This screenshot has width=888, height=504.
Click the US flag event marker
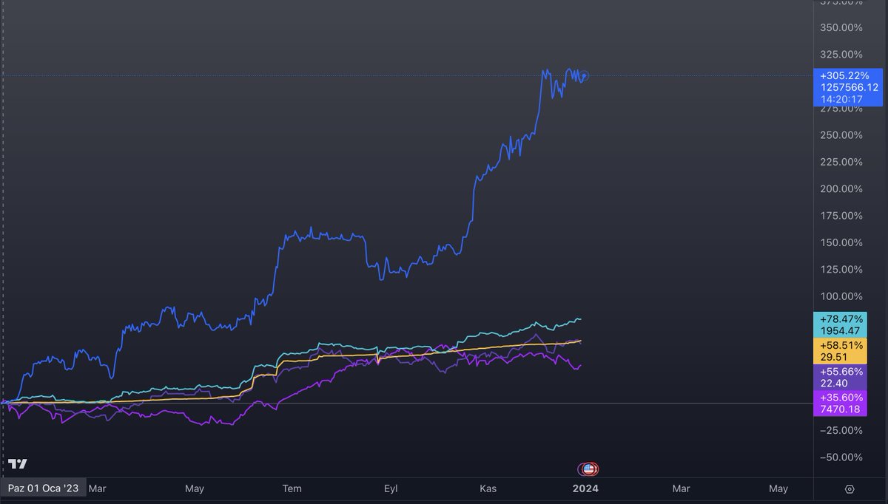point(588,469)
